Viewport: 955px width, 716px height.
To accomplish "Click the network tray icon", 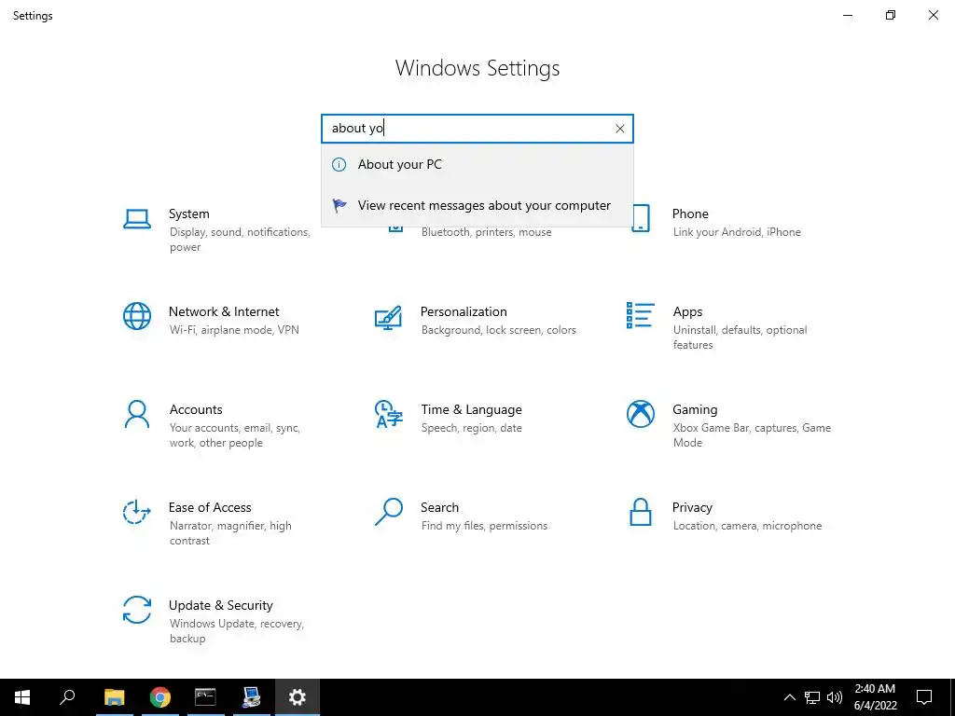I will pyautogui.click(x=812, y=697).
